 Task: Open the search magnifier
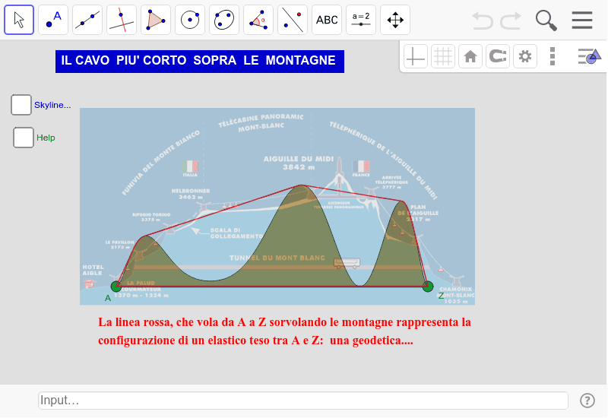546,21
